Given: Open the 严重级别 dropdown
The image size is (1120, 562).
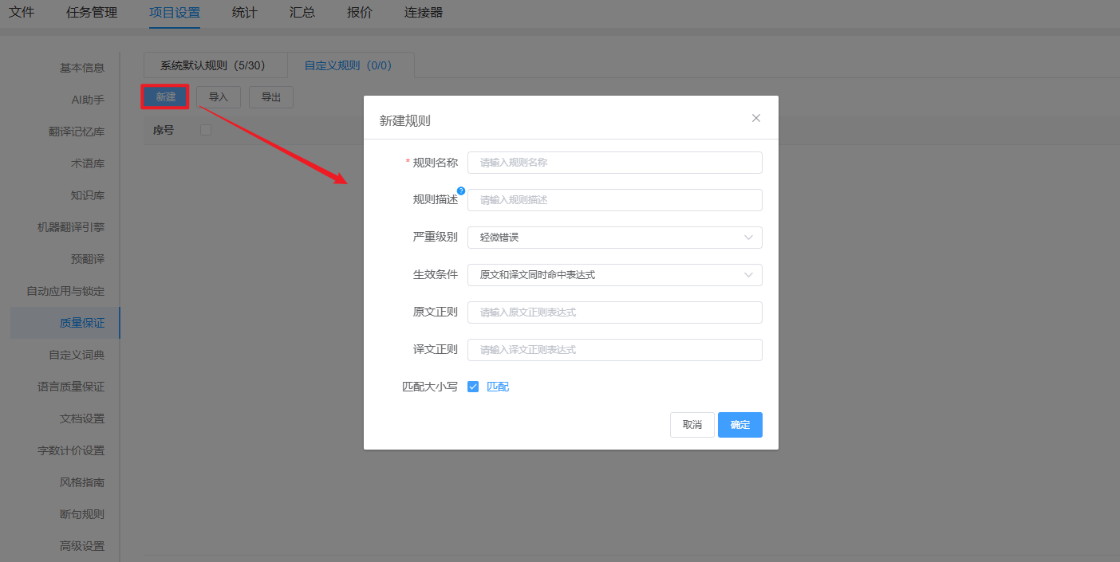Looking at the screenshot, I should (x=614, y=238).
